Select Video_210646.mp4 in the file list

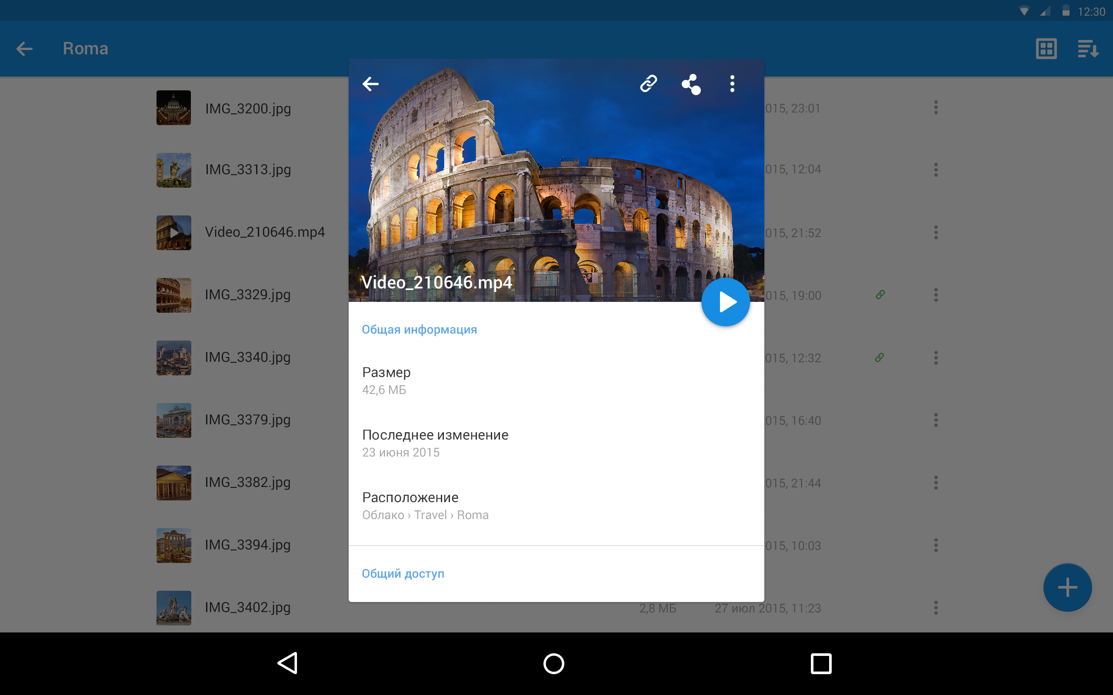click(265, 232)
